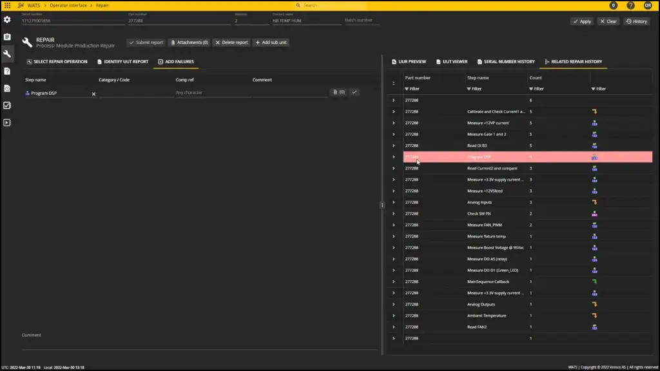Expand the Measure fixture temp row
Screen dimensions: 660x371
click(x=394, y=236)
